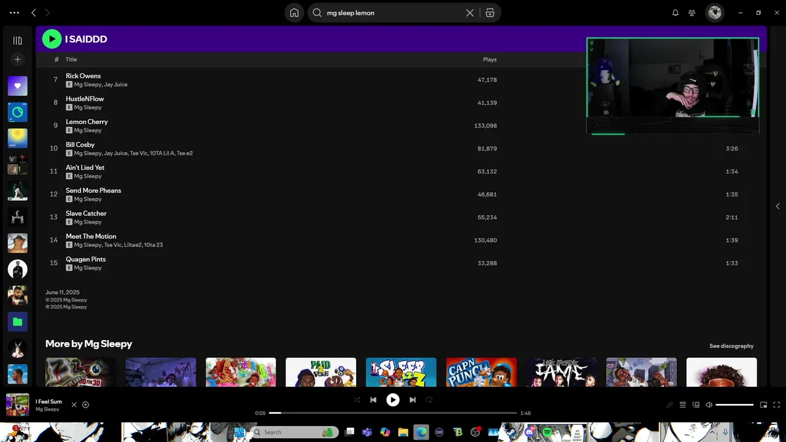Add I Feel Sum to Liked Songs

tap(85, 405)
